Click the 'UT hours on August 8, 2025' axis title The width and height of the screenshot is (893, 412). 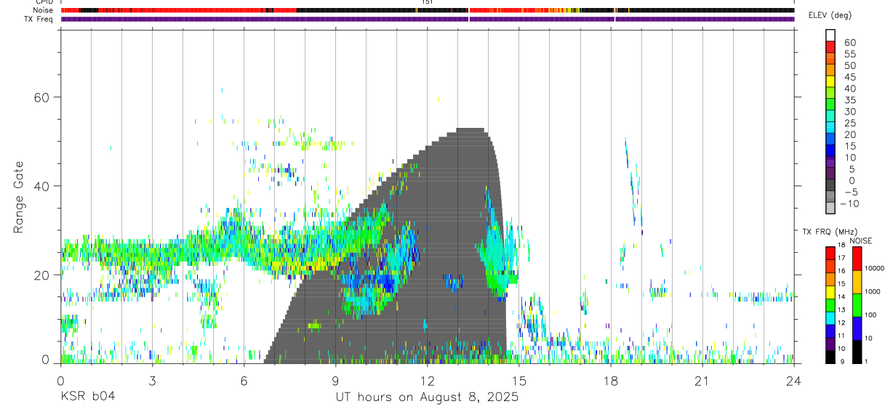coord(427,397)
